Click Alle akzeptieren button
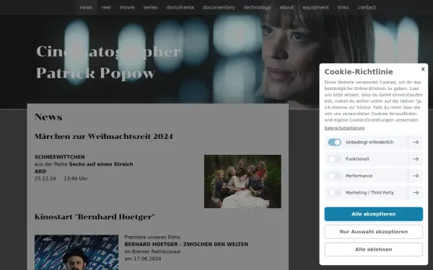The image size is (433, 270). point(373,214)
